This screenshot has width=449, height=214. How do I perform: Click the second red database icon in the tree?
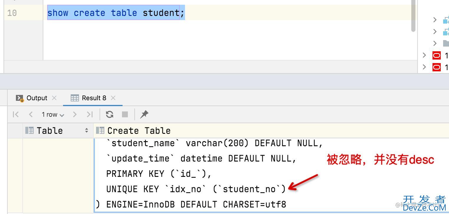tap(436, 67)
